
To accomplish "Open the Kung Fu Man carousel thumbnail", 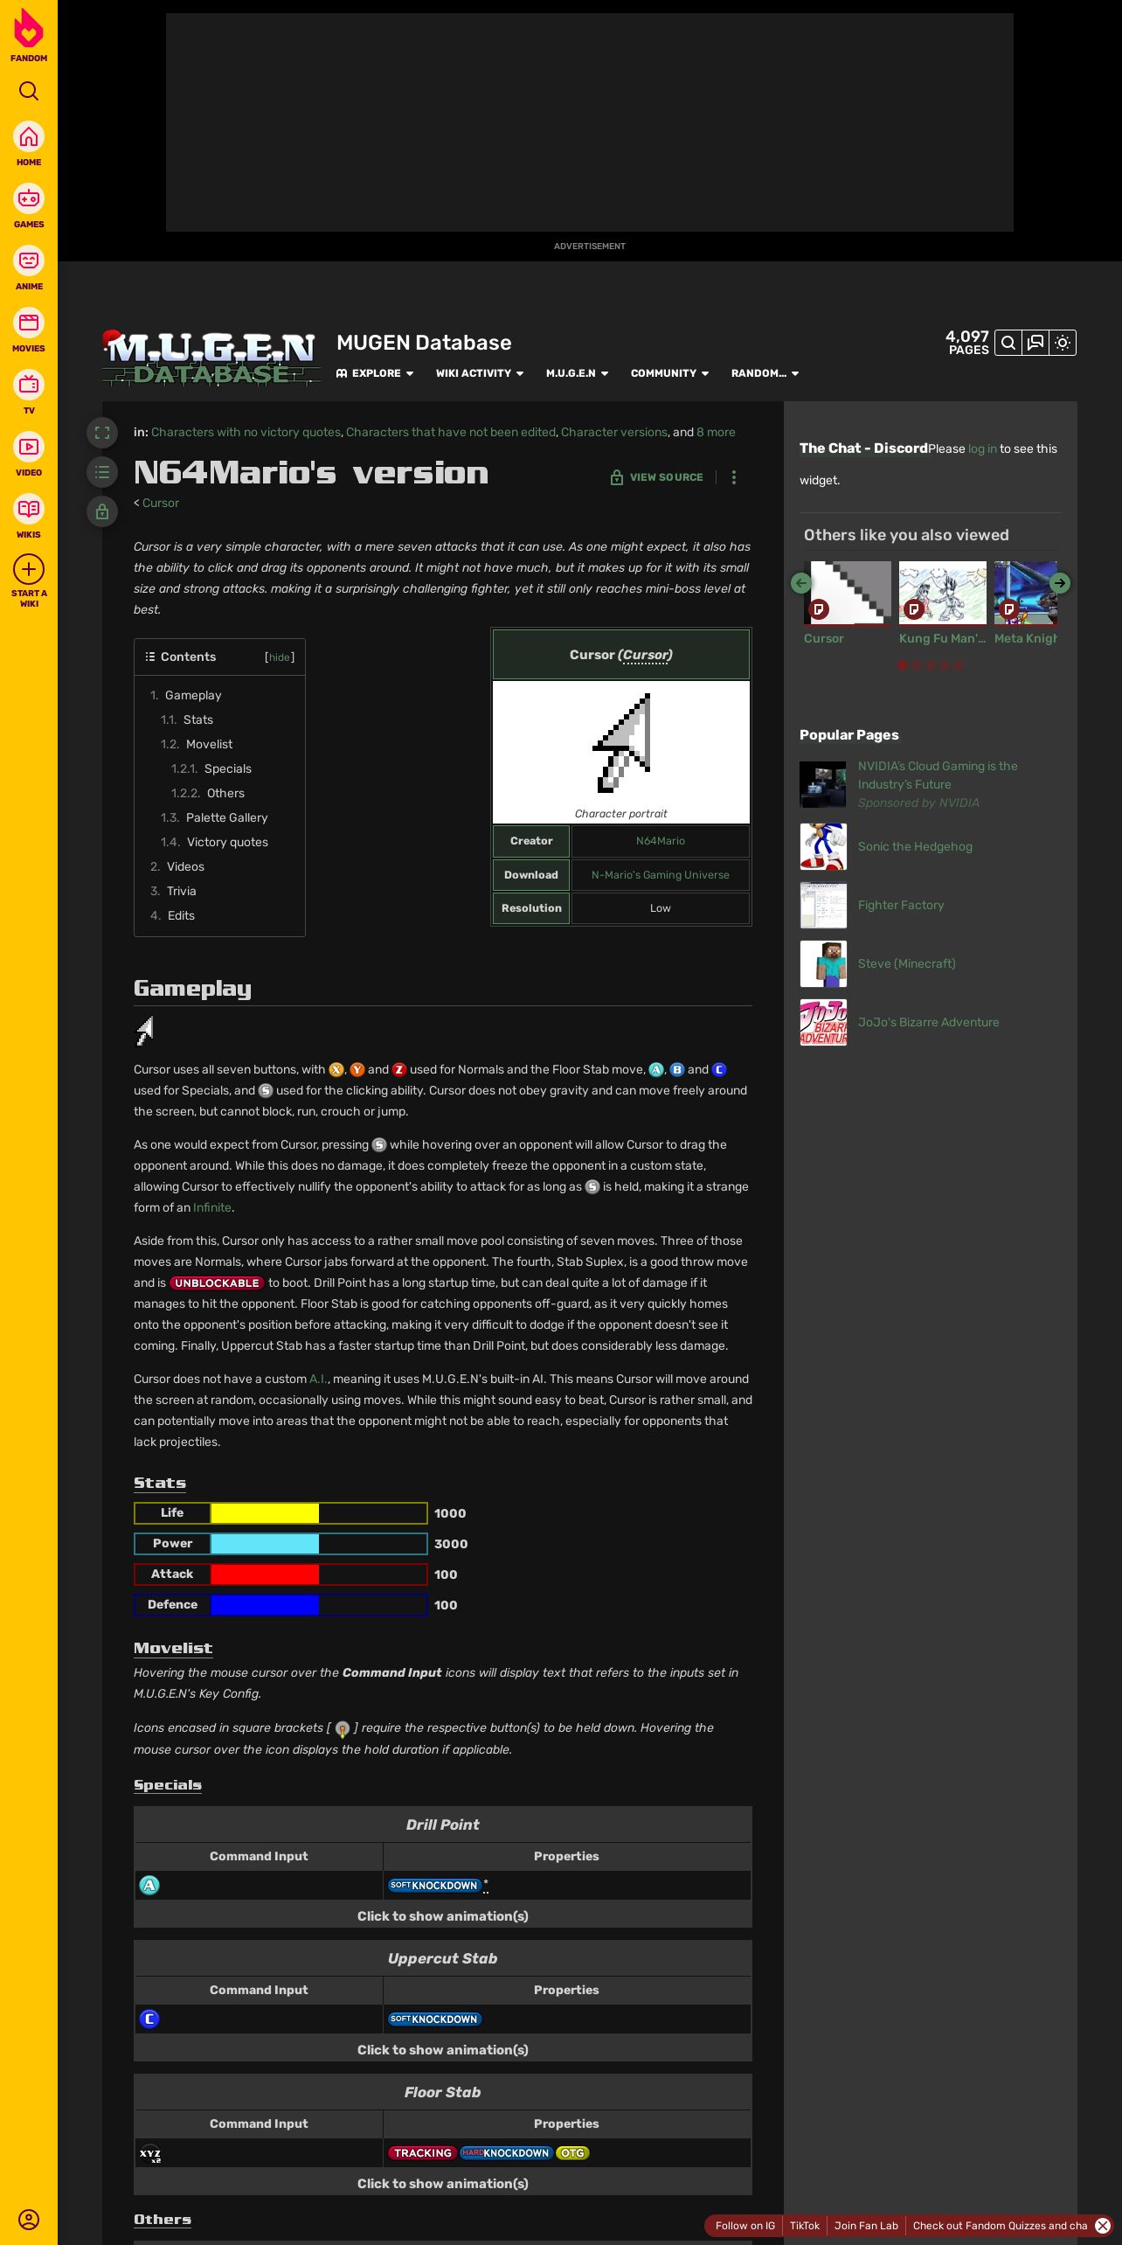I will pos(943,594).
